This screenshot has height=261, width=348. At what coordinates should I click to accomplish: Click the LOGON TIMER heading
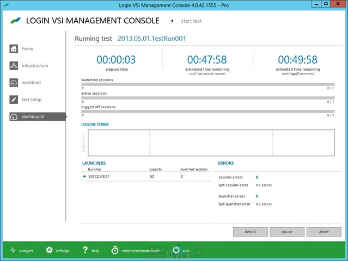click(95, 125)
